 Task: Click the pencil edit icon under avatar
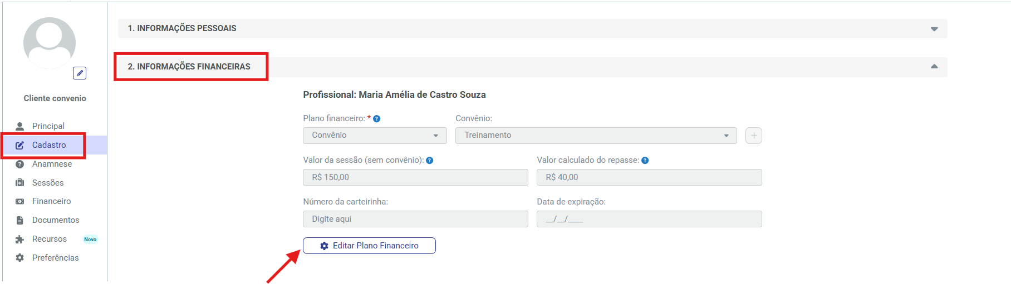(x=80, y=73)
